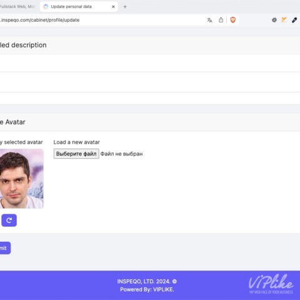Viewport: 300px width, 300px height.
Task: Click the share page icon
Action: [x=221, y=20]
